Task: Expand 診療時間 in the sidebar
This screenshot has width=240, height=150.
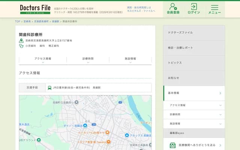Action: (x=194, y=114)
